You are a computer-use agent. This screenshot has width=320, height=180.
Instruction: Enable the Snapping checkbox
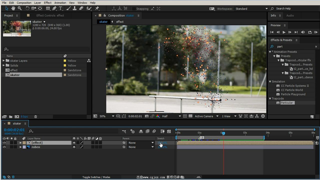(x=134, y=9)
